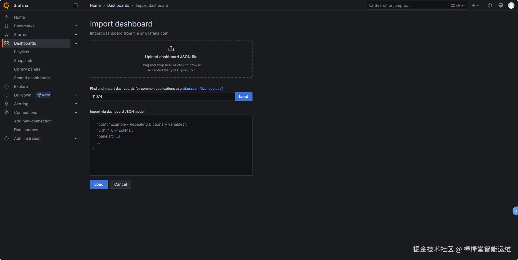The image size is (518, 260).
Task: Open Shared dashboards in sidebar
Action: point(32,78)
